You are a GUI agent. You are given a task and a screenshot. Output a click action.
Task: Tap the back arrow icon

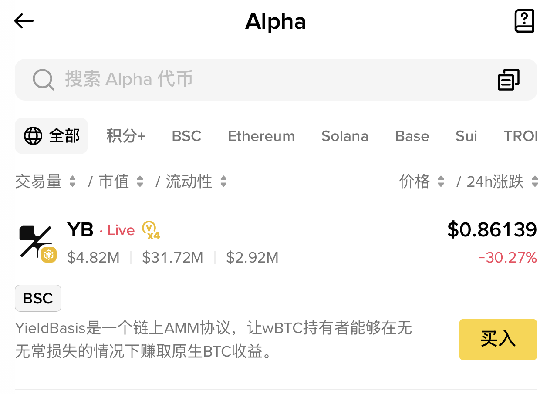pyautogui.click(x=24, y=21)
